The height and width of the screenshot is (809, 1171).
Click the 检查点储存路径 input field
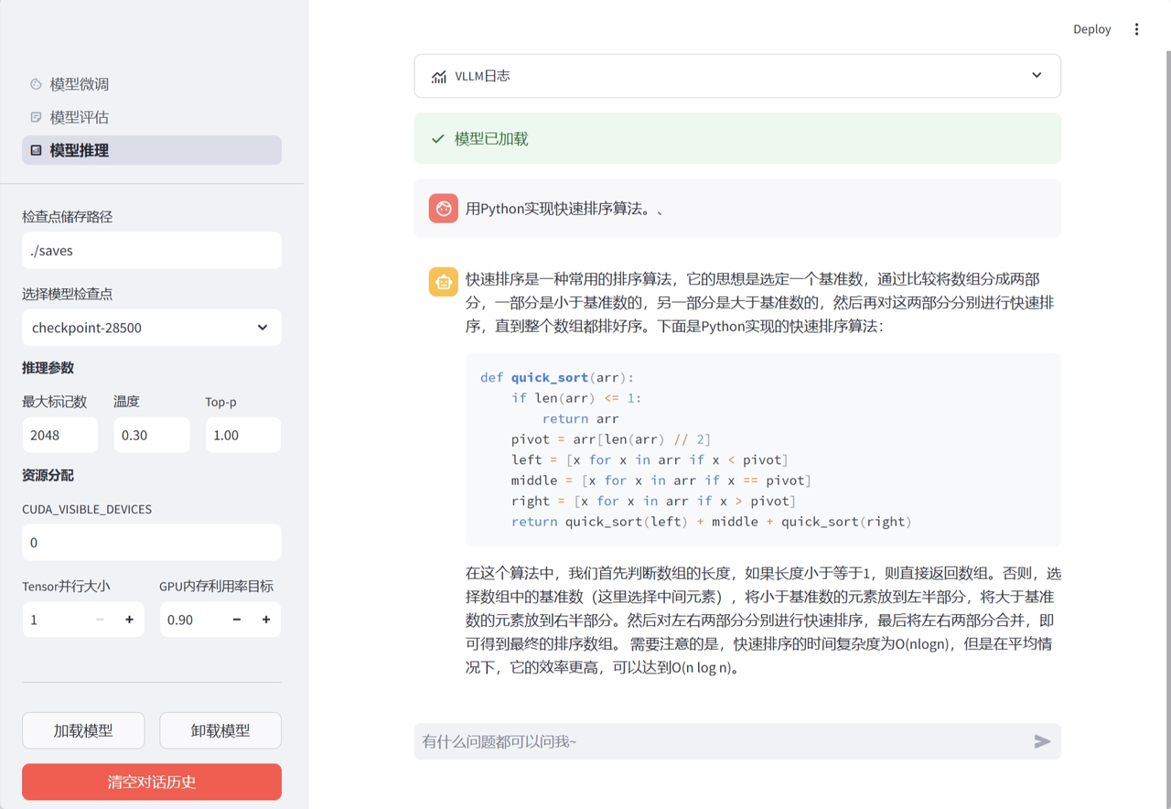[x=152, y=251]
